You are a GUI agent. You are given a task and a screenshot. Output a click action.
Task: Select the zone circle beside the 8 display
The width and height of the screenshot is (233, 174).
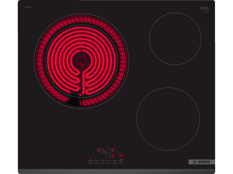pyautogui.click(x=102, y=150)
